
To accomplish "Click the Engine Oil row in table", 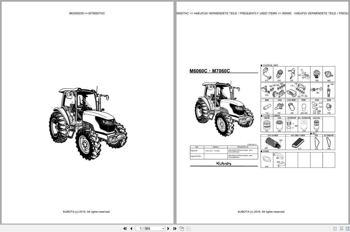I will click(224, 151).
